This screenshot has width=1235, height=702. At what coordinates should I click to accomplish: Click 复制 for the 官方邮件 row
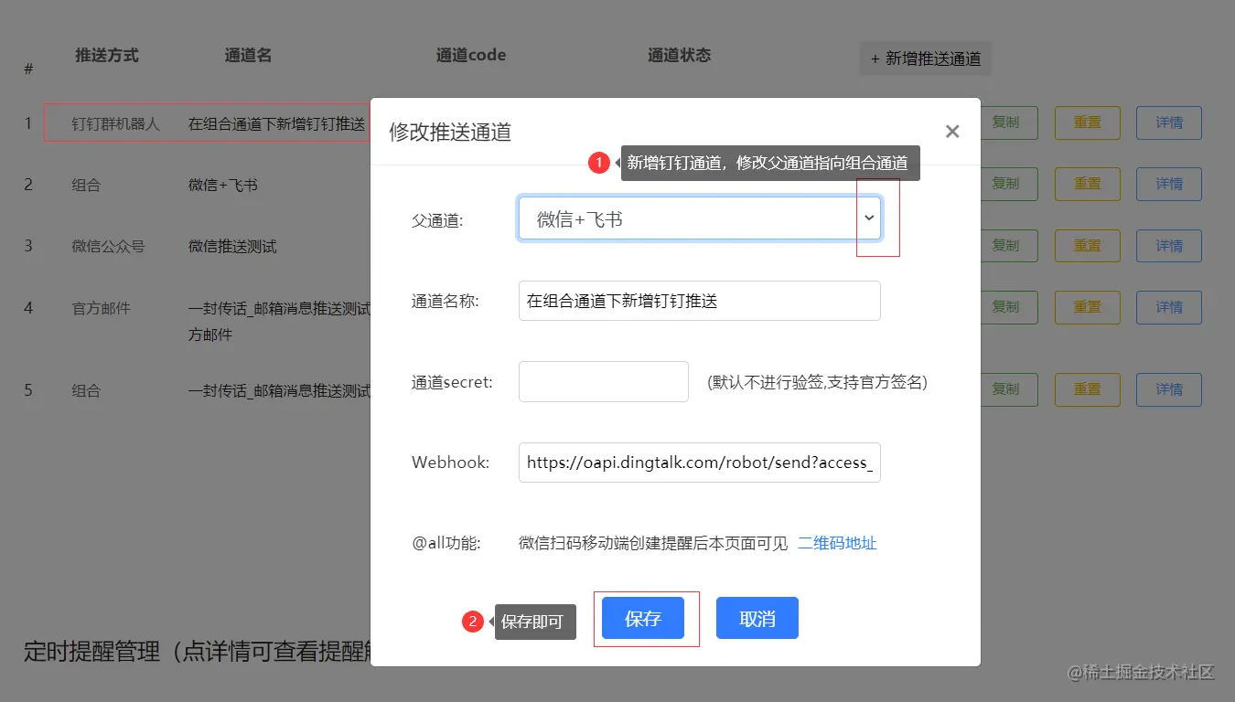1009,307
